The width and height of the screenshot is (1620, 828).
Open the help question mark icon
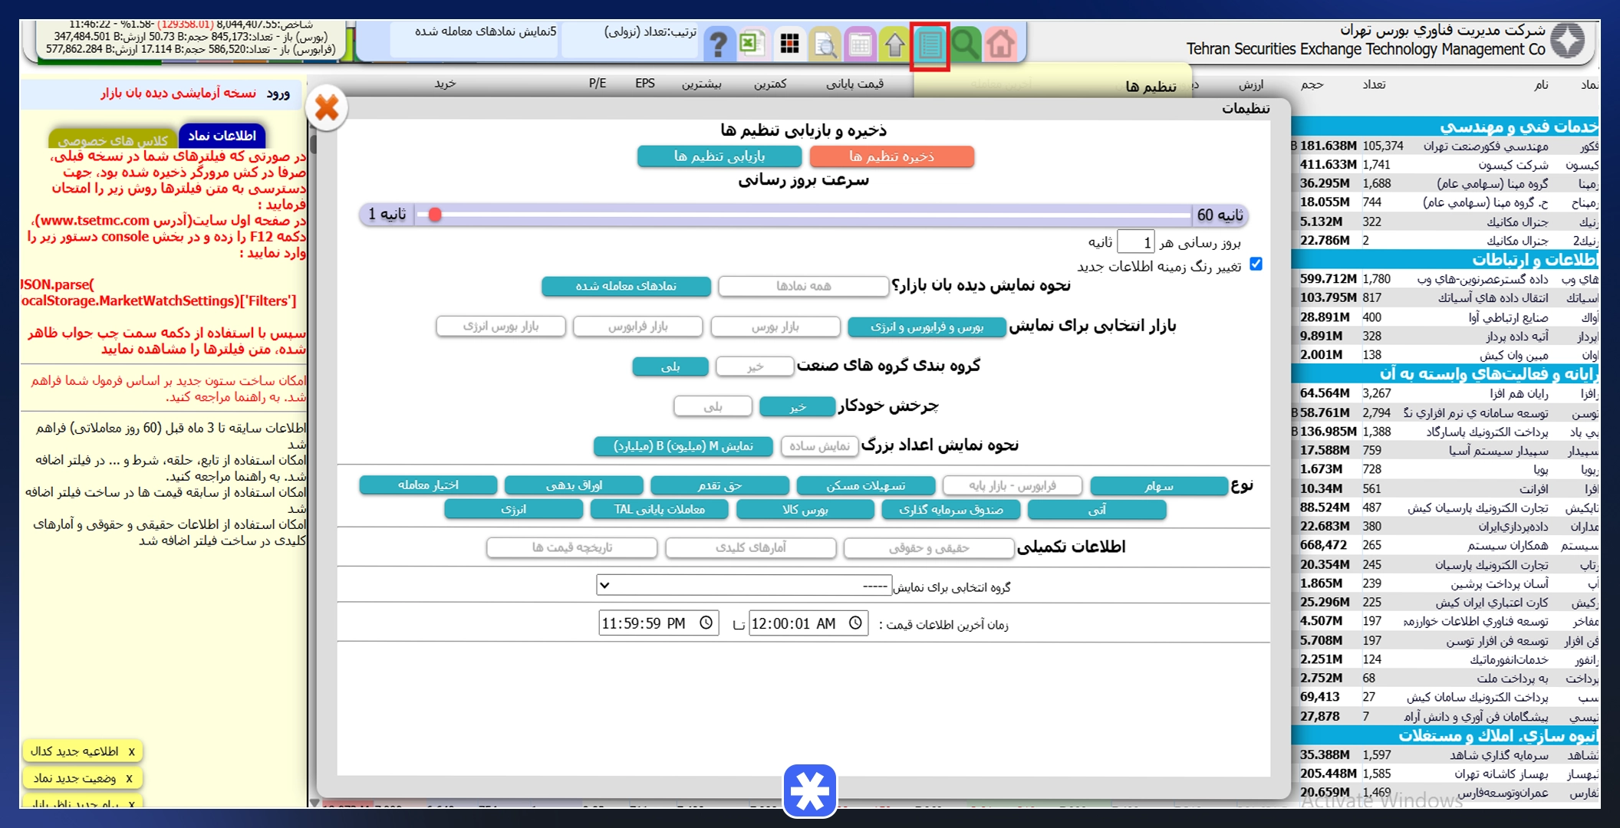click(718, 44)
